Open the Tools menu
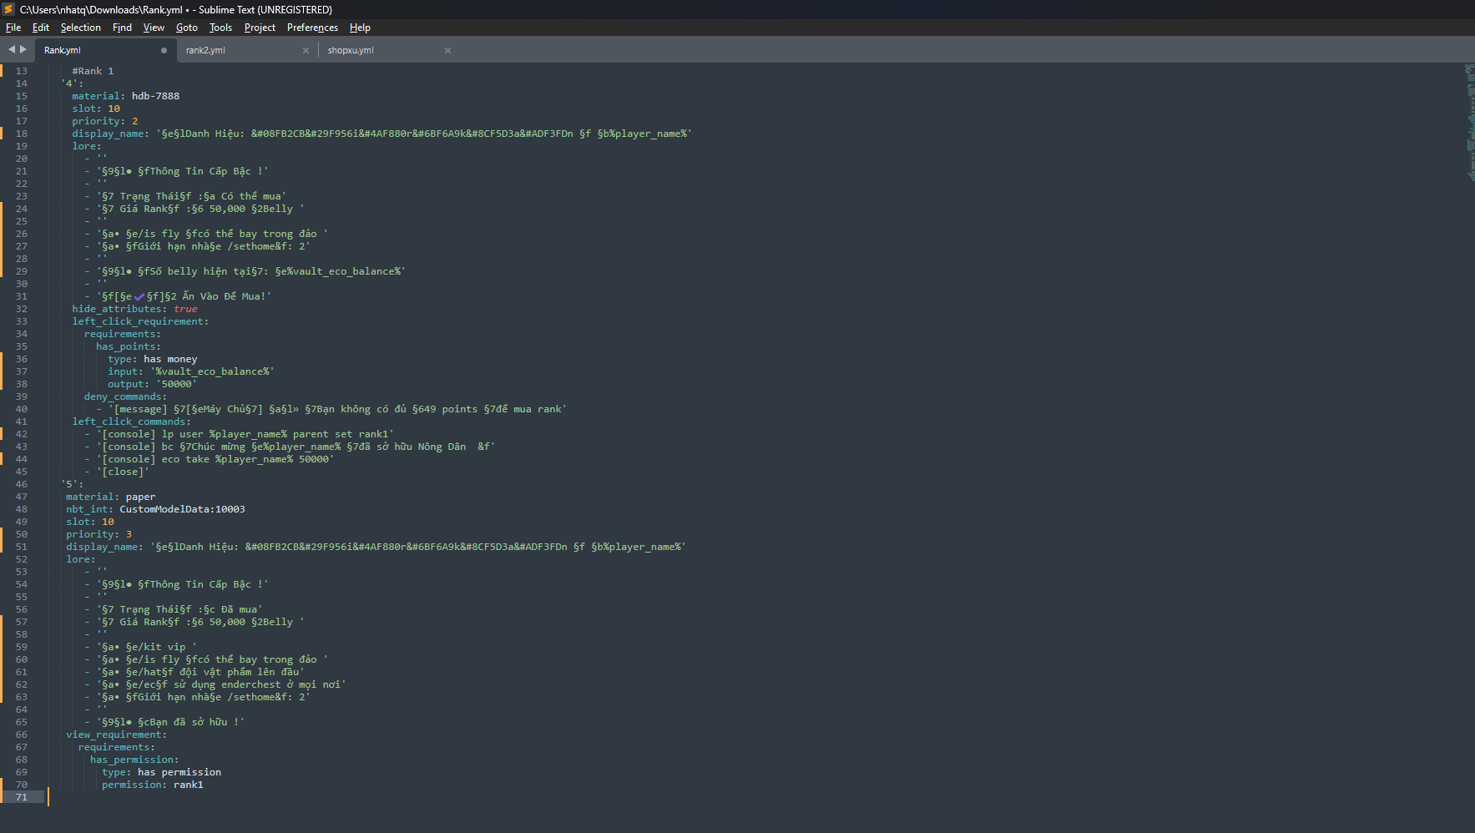This screenshot has width=1475, height=833. click(220, 28)
